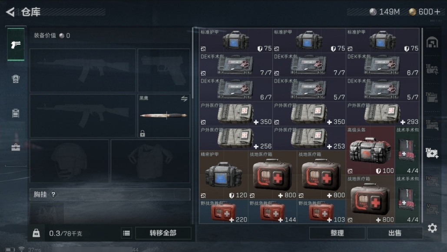Click the lock icon on knife slot
447x252 pixels.
pyautogui.click(x=142, y=133)
